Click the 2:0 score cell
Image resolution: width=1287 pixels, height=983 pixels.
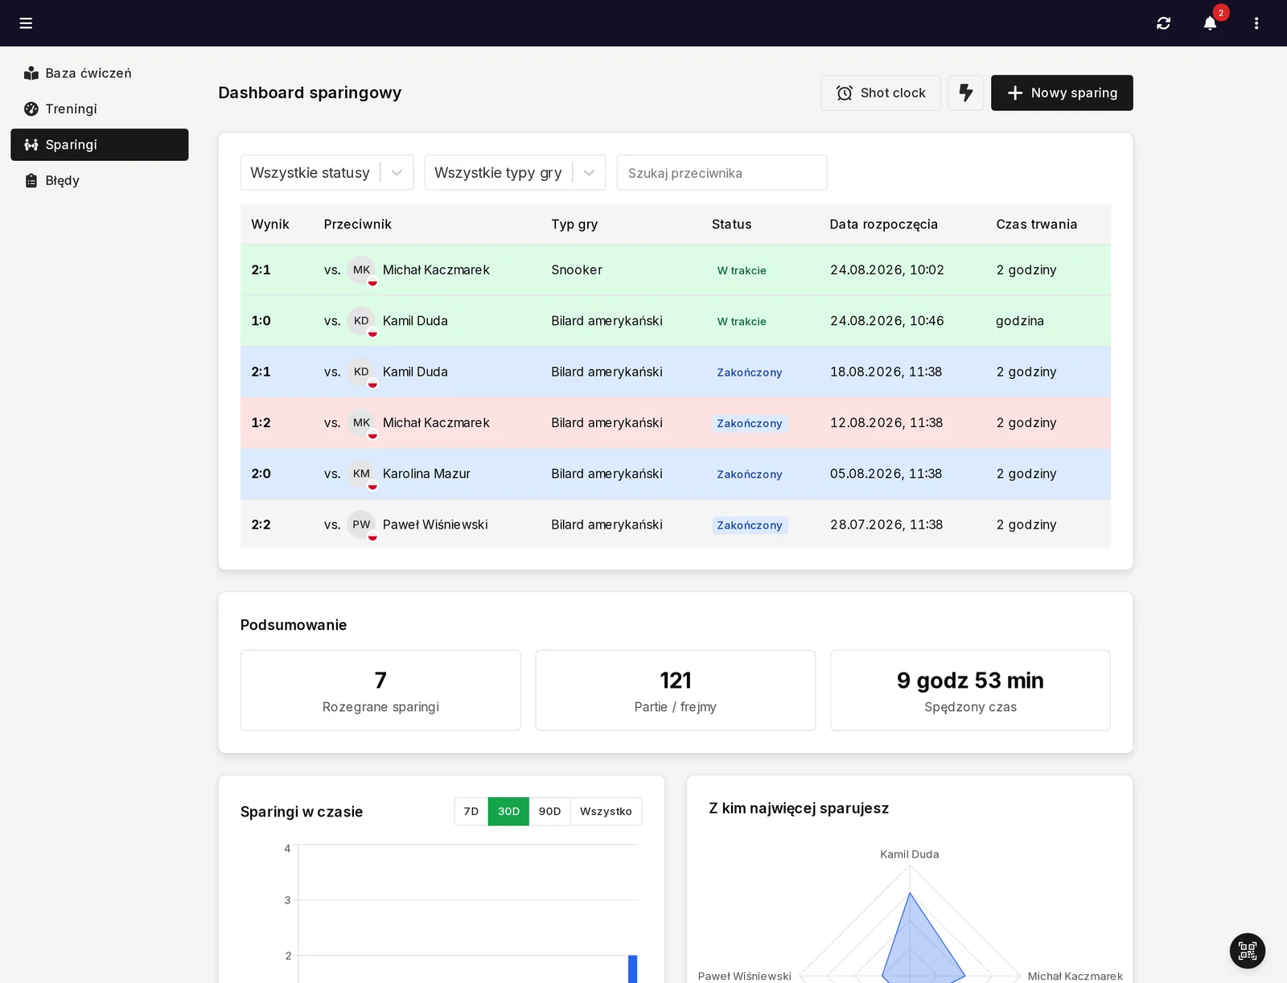pyautogui.click(x=261, y=474)
